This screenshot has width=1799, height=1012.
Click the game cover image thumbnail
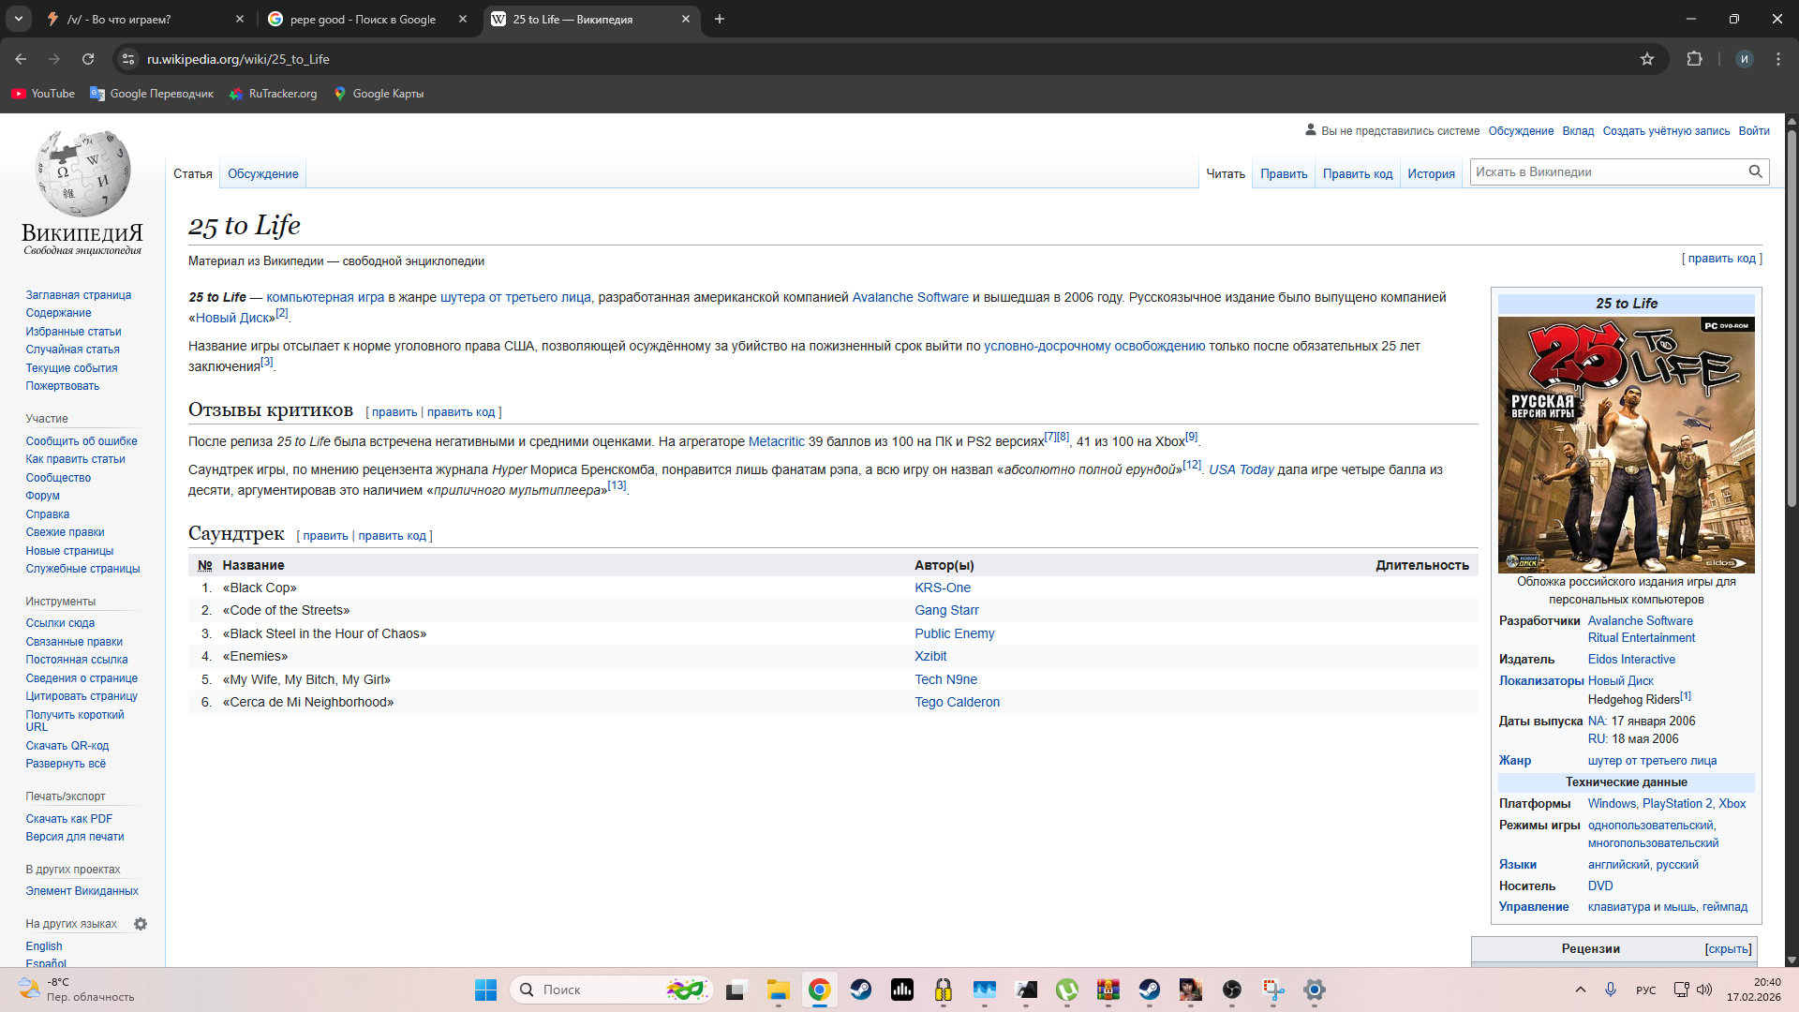tap(1626, 445)
